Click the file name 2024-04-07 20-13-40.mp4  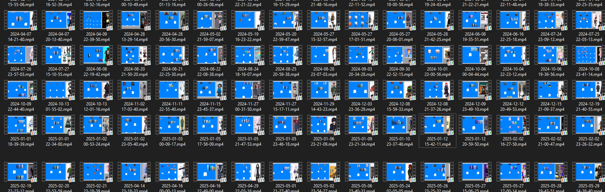pos(59,37)
